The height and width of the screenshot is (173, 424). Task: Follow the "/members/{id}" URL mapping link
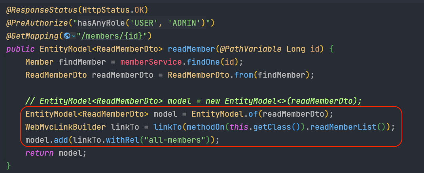point(112,36)
